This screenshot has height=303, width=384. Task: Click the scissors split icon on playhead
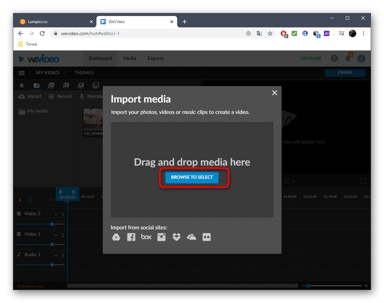[x=74, y=192]
